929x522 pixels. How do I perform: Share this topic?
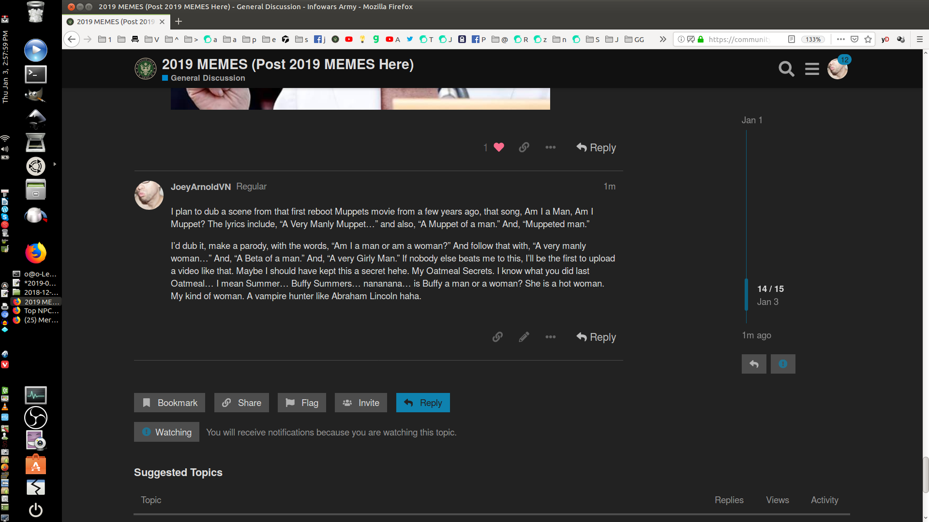tap(241, 403)
